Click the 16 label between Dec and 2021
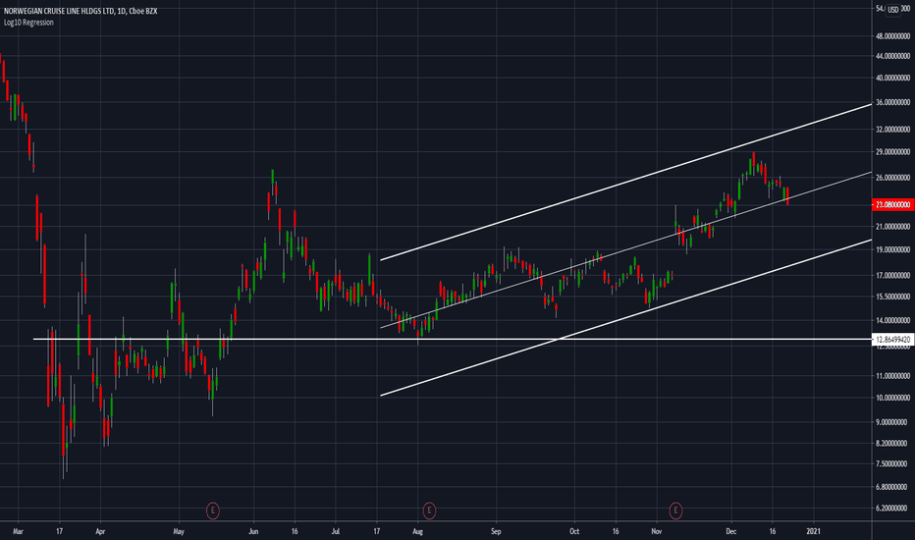 pyautogui.click(x=773, y=531)
